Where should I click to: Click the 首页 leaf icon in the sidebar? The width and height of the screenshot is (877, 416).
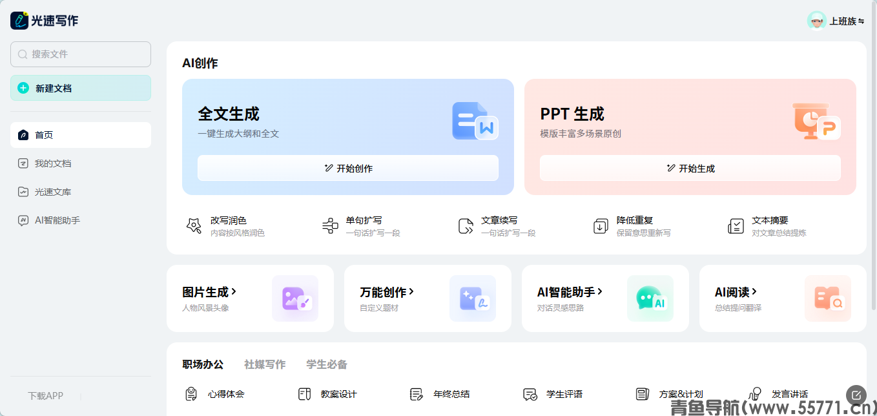[x=23, y=135]
